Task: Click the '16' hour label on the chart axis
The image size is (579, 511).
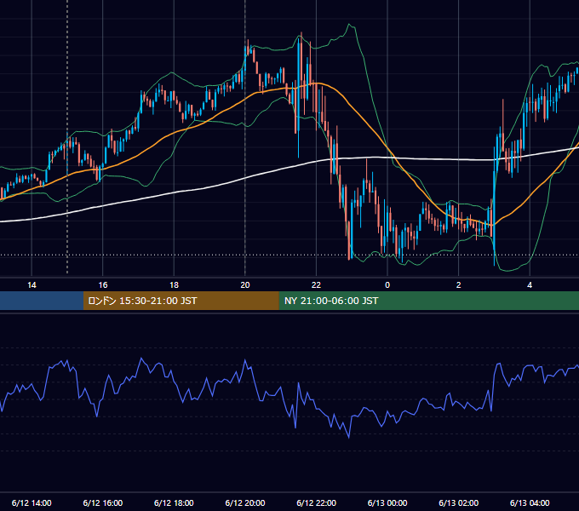Action: point(103,285)
